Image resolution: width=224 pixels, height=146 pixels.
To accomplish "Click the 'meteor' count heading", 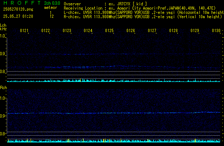I will click(x=51, y=7).
